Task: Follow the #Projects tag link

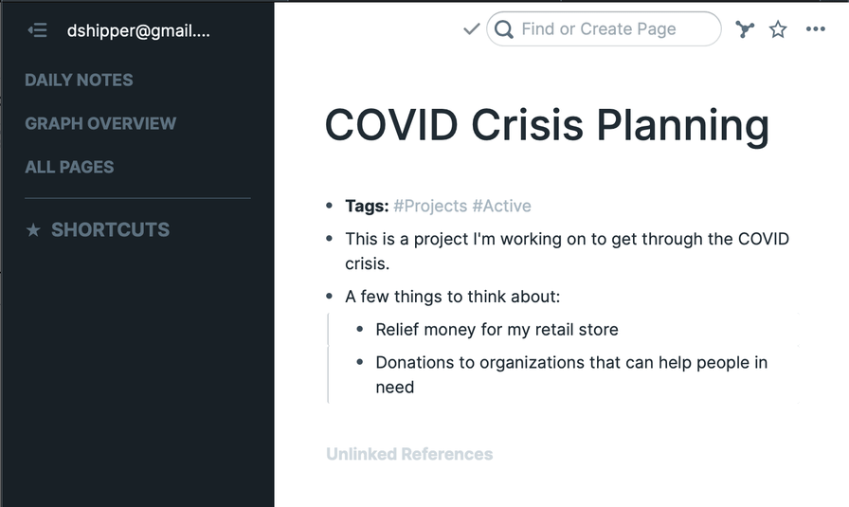Action: pyautogui.click(x=430, y=206)
